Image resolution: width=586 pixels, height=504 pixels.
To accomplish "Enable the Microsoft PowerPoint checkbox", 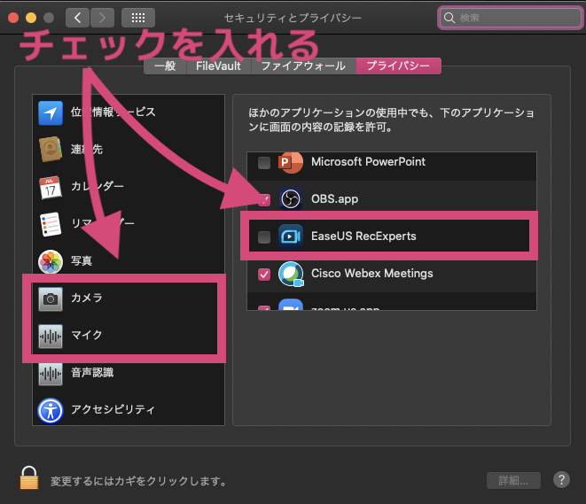I will coord(264,163).
